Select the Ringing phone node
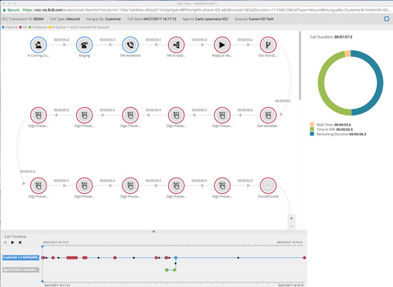This screenshot has height=287, width=393. 84,45
